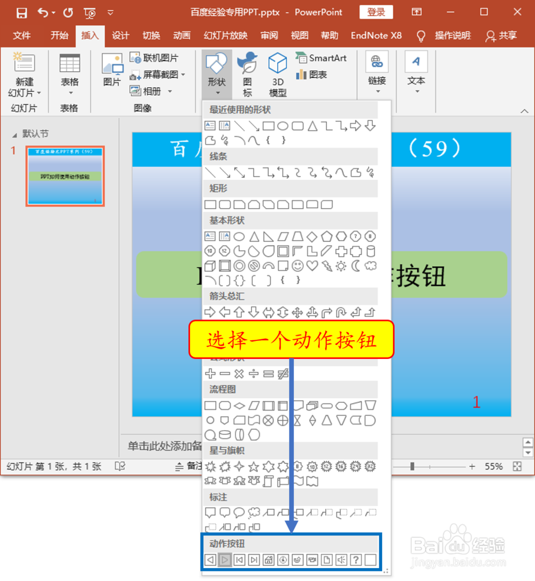Viewport: 535px width, 581px height.
Task: Switch to the 设计 Design tab
Action: (x=121, y=35)
